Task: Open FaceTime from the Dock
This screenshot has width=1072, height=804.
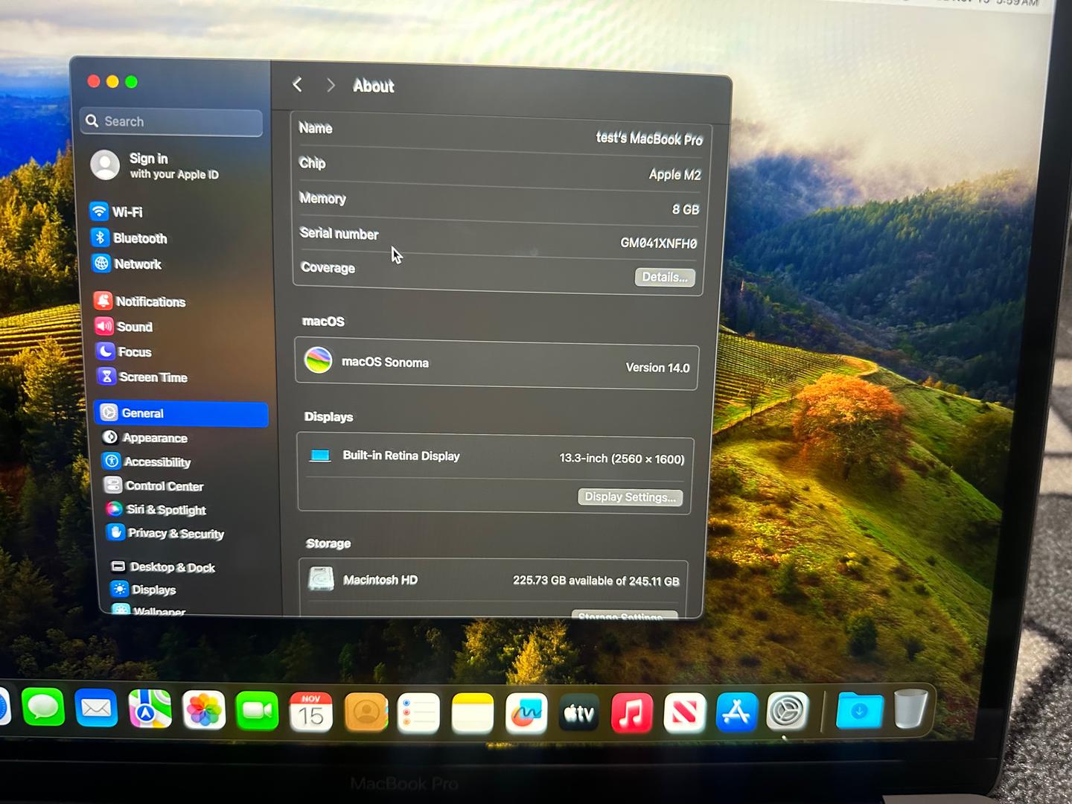Action: [257, 712]
